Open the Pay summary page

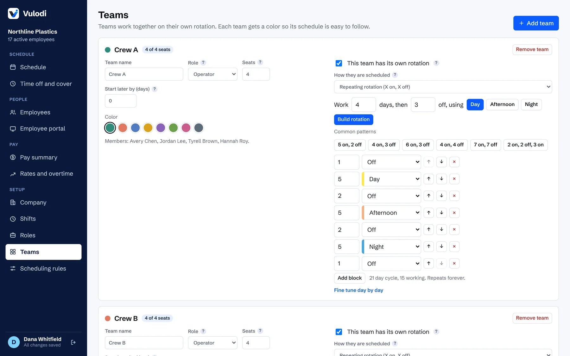[43, 157]
